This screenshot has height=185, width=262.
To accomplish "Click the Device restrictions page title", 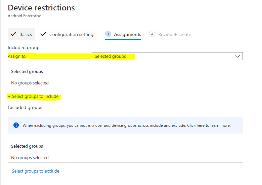I will (41, 8).
